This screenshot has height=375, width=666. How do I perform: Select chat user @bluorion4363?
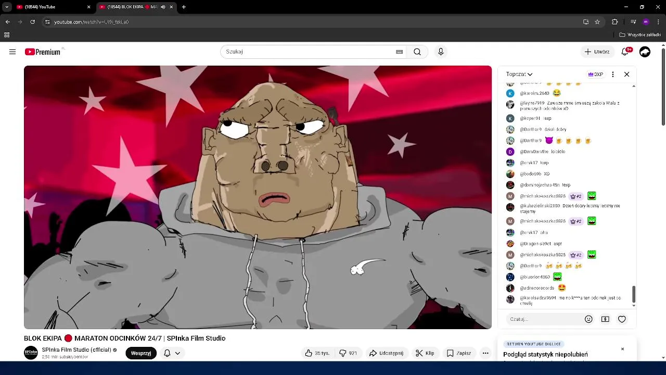535,277
